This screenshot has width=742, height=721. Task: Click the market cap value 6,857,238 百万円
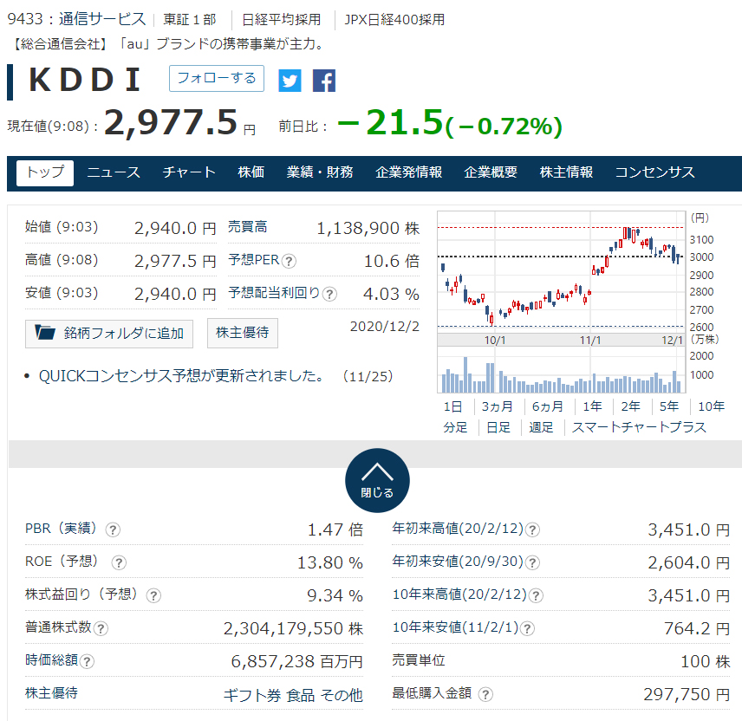pyautogui.click(x=296, y=661)
